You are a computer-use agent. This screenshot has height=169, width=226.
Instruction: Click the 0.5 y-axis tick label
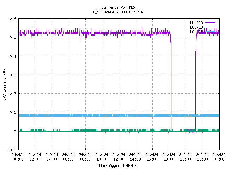[13, 37]
